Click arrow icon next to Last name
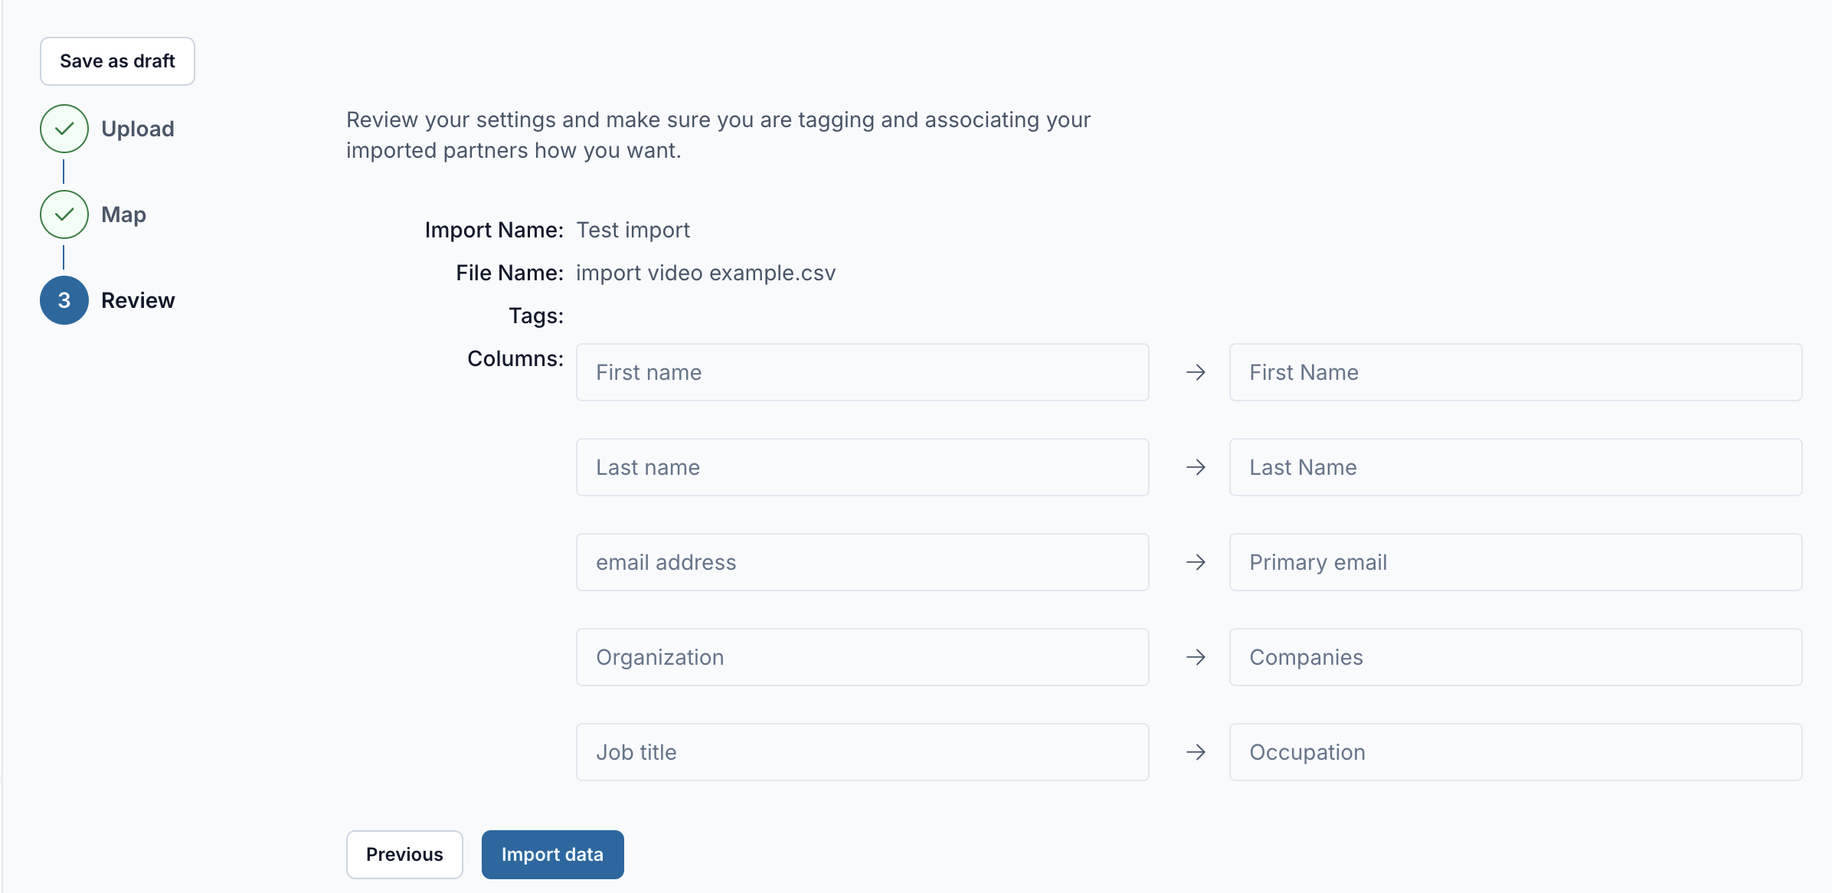This screenshot has height=893, width=1832. (x=1196, y=467)
